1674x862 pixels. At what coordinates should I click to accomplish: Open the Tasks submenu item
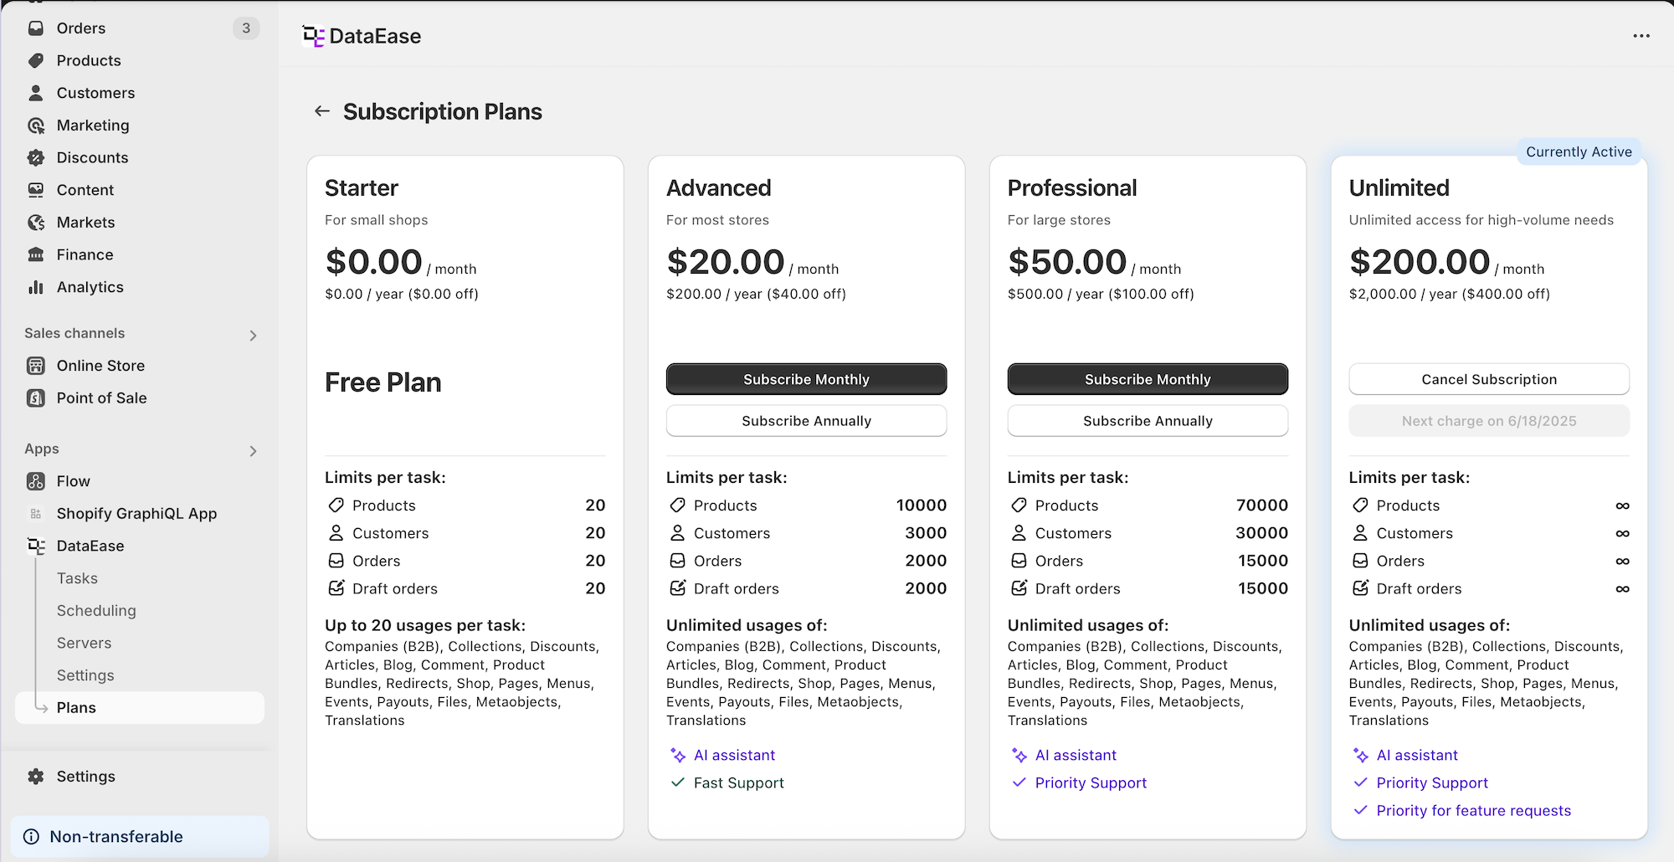[77, 578]
